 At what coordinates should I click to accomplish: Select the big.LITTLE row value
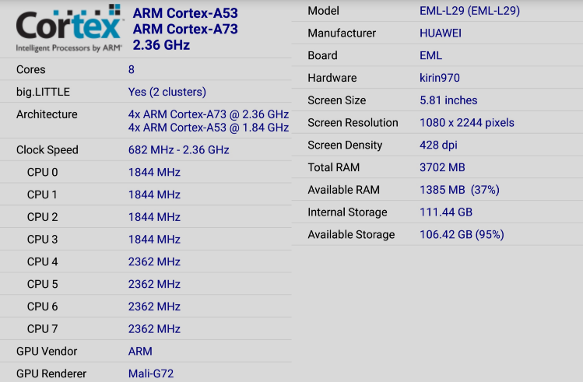coord(167,92)
